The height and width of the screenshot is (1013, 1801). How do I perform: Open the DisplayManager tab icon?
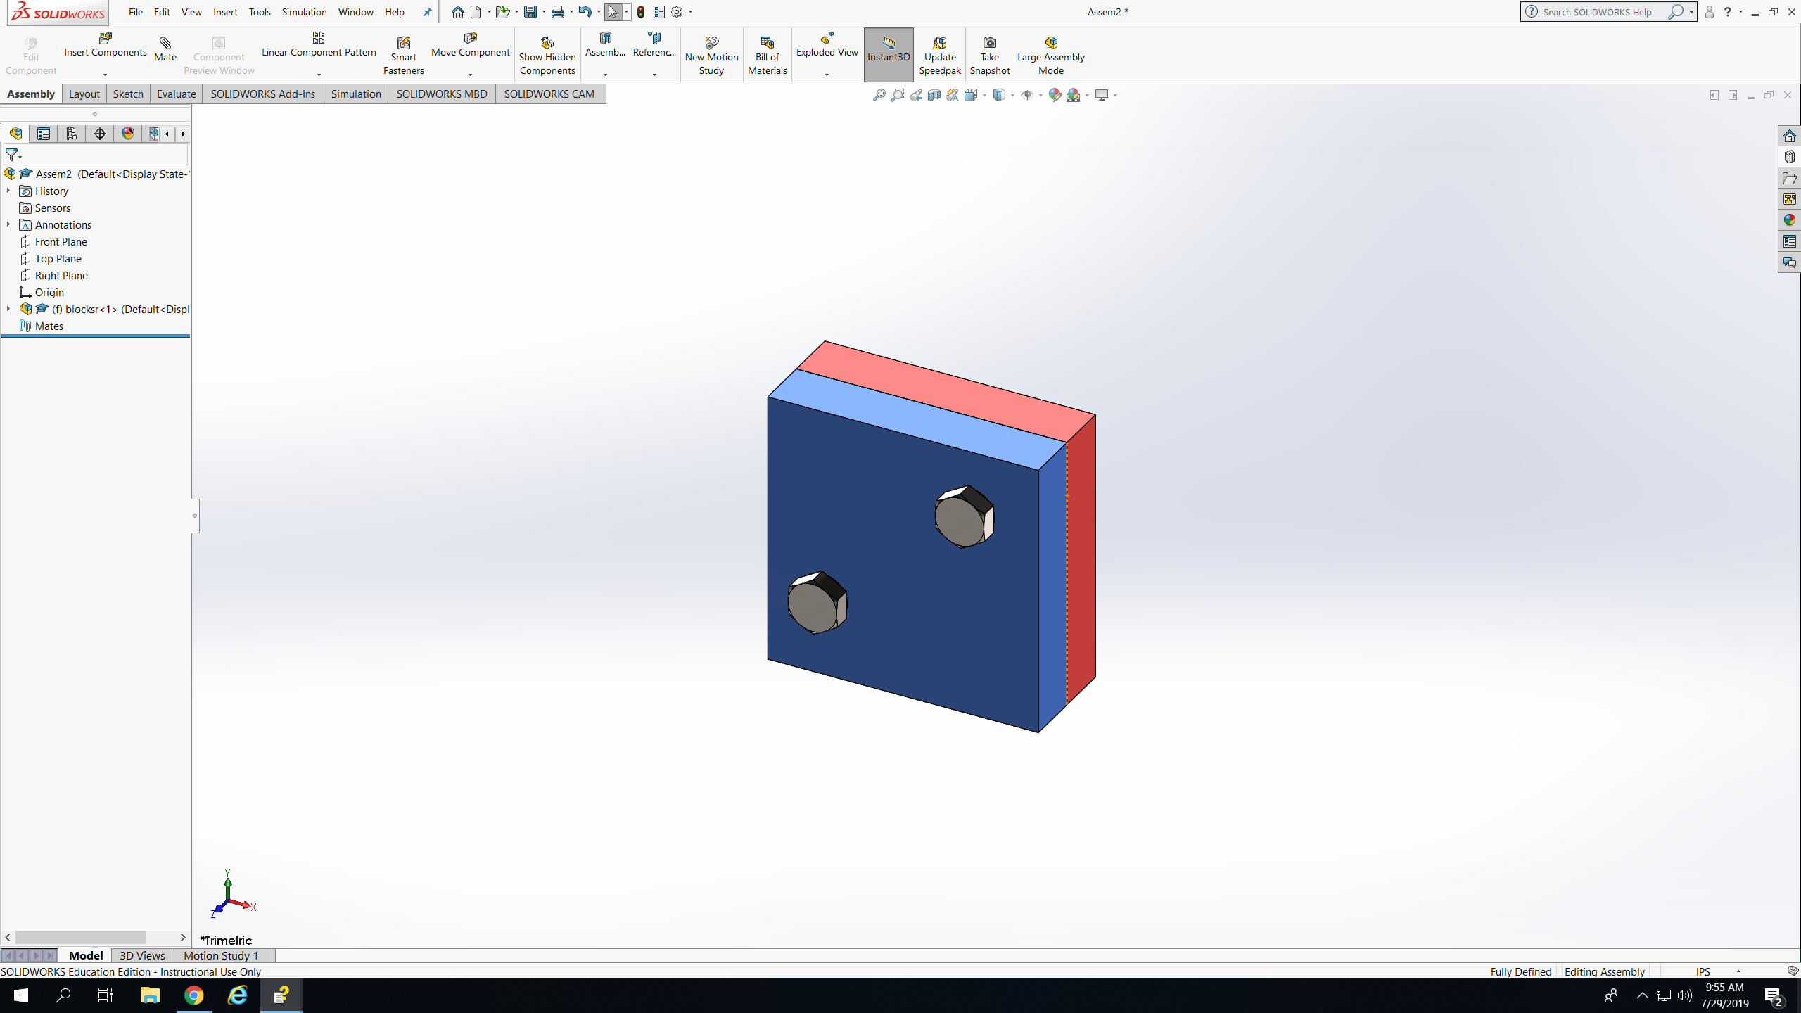pos(128,134)
